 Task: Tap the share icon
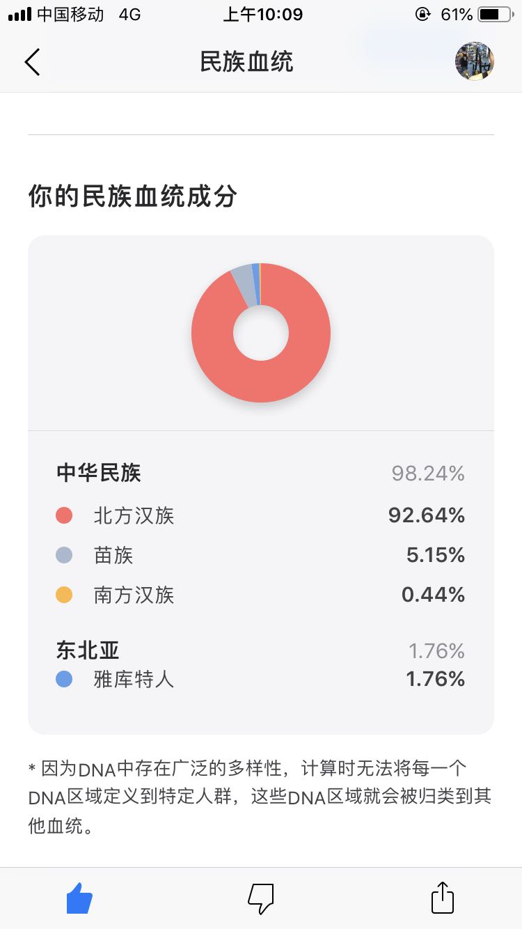tap(443, 898)
